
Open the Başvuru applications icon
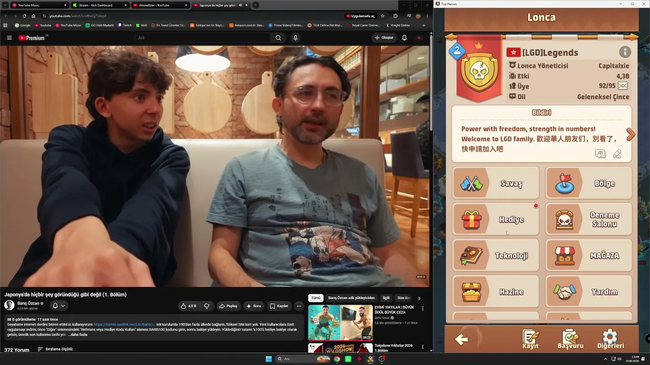click(570, 340)
